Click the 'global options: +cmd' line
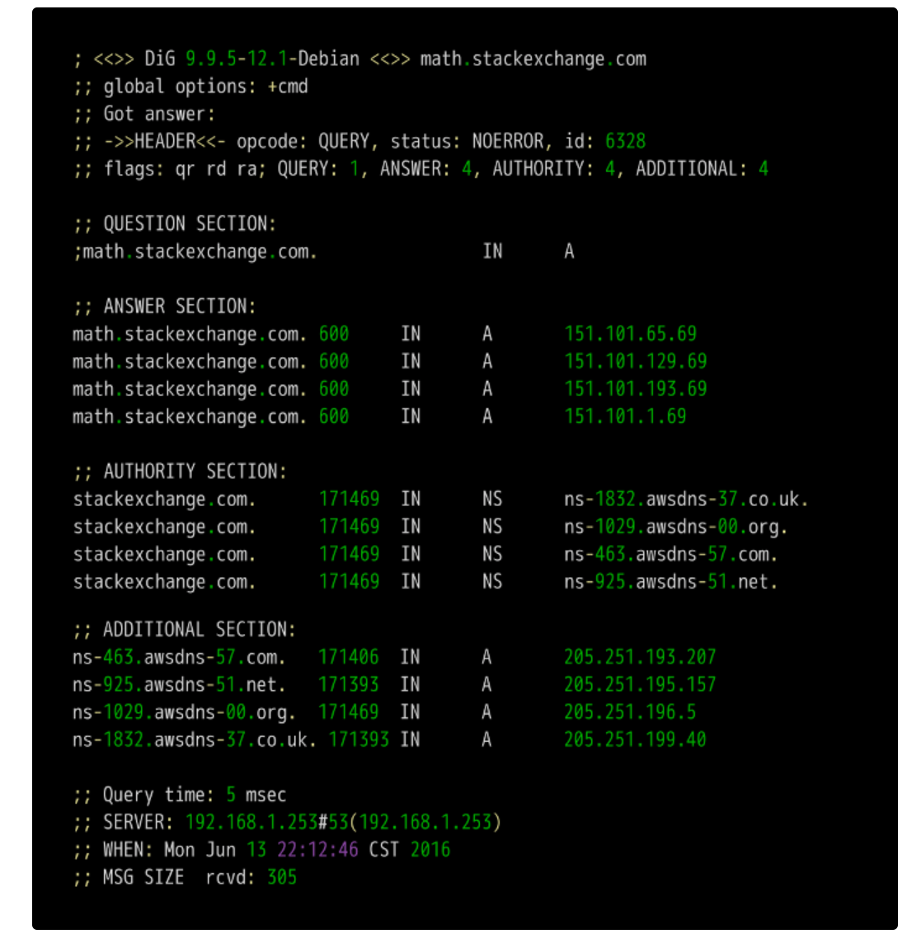Viewport: 921px width, 948px height. (190, 87)
